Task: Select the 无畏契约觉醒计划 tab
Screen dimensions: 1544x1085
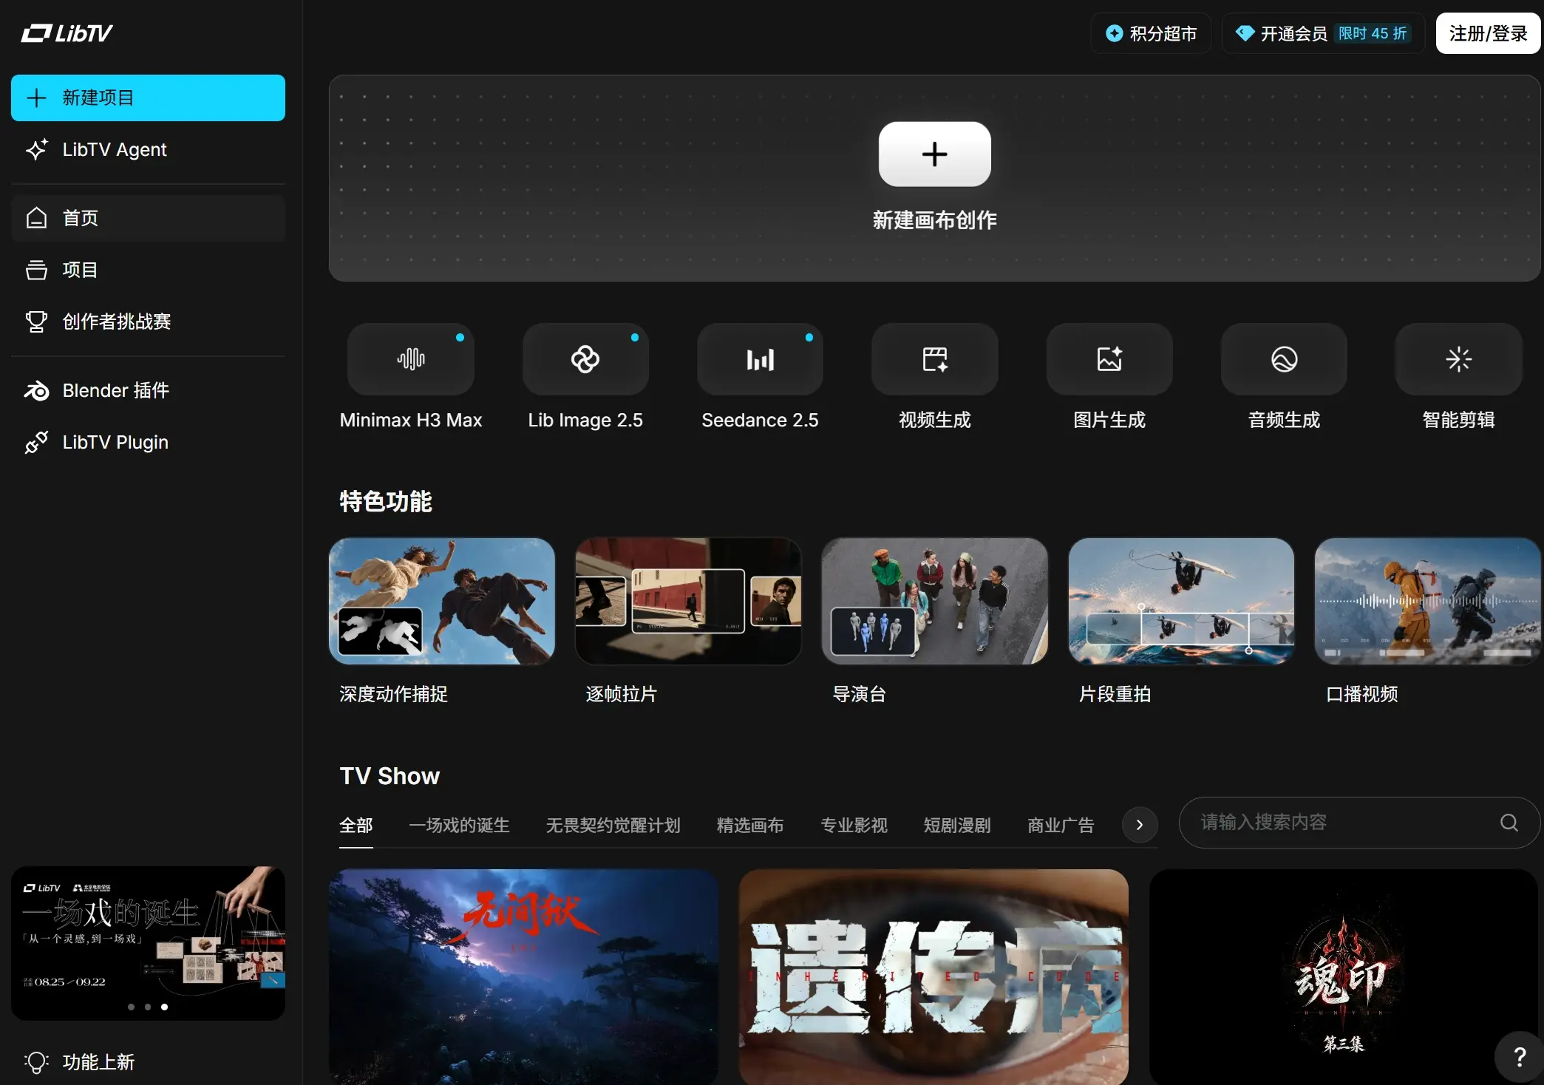Action: click(613, 826)
